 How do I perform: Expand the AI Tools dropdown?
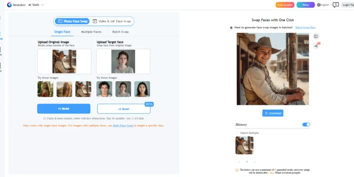point(36,5)
